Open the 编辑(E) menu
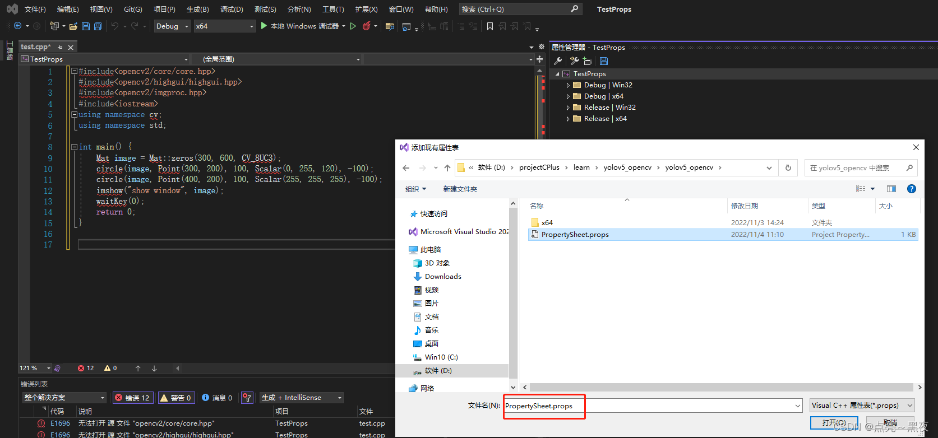The image size is (938, 438). click(68, 10)
